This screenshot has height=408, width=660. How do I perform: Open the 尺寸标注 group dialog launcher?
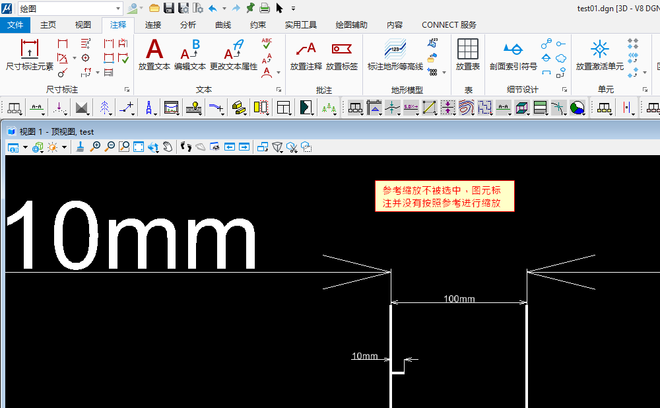tap(127, 90)
